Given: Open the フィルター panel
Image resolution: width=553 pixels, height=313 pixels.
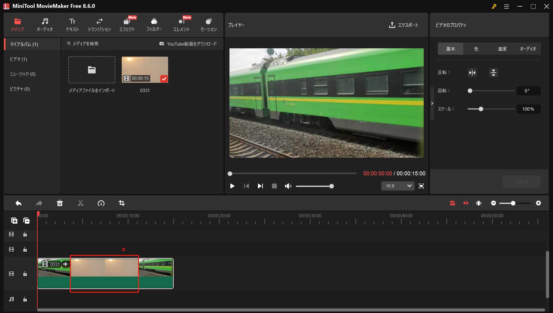Looking at the screenshot, I should pos(154,24).
